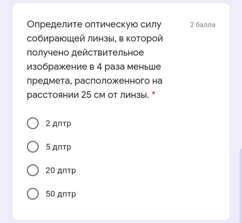Click the red required asterisk
The width and height of the screenshot is (242, 223).
153,93
